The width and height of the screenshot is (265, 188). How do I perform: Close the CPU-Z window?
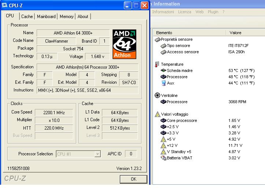pos(144,6)
